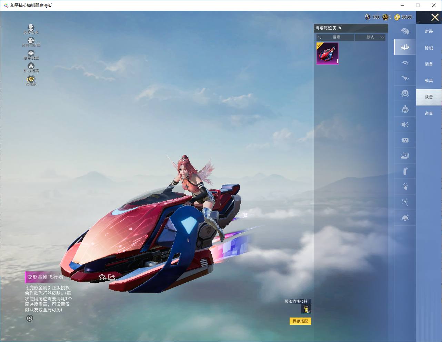Open the 默认 sort dropdown

tap(370, 37)
